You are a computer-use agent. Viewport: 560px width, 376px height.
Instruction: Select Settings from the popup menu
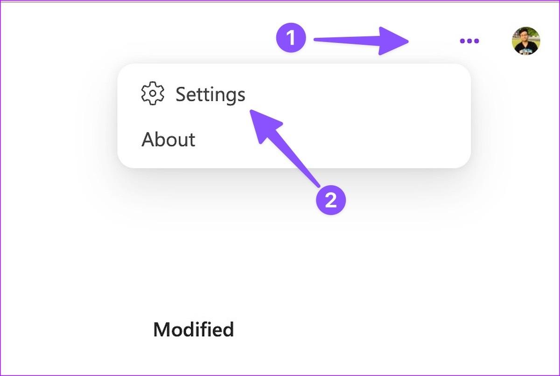point(210,95)
